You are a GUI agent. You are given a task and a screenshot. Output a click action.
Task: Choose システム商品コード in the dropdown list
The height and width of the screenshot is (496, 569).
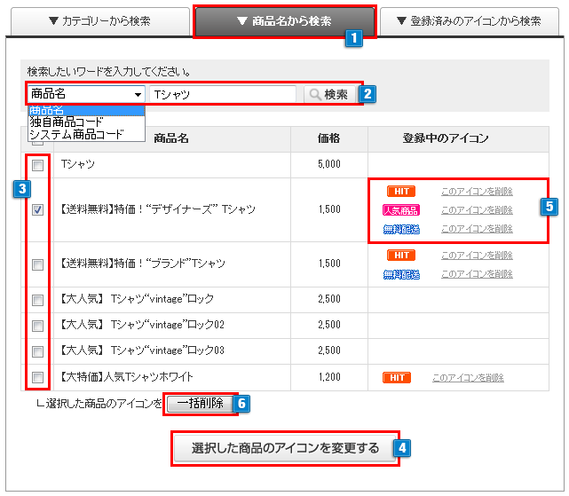tap(75, 134)
